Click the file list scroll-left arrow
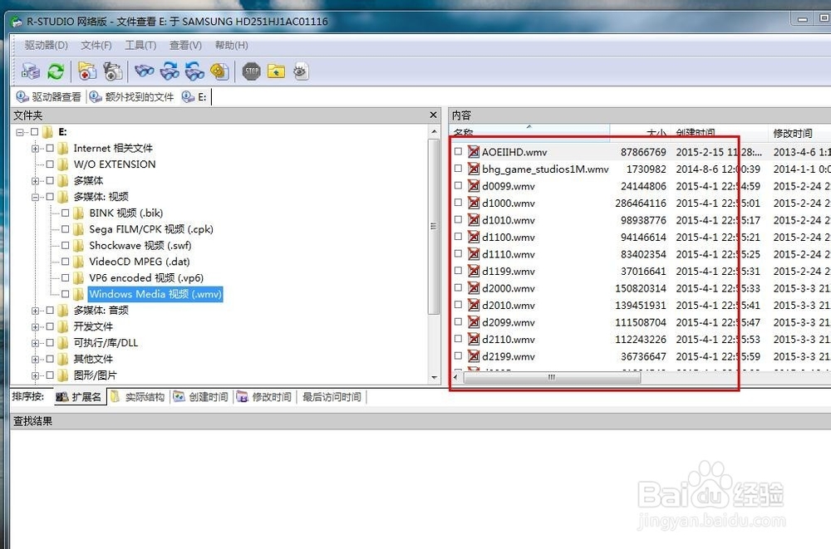 [455, 377]
